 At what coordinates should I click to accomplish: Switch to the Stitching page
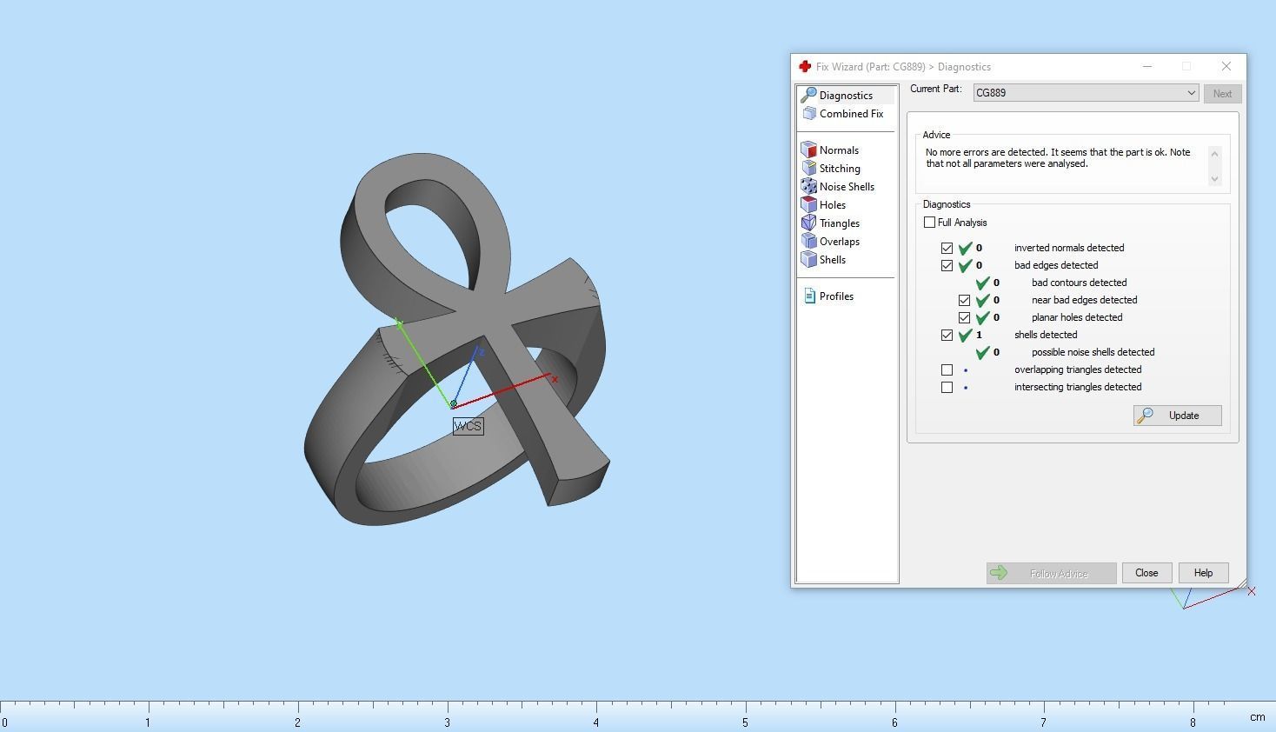[840, 169]
